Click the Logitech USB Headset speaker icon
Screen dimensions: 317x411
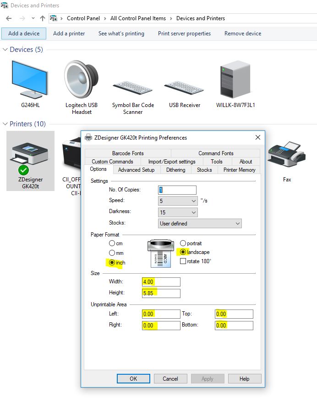81,80
